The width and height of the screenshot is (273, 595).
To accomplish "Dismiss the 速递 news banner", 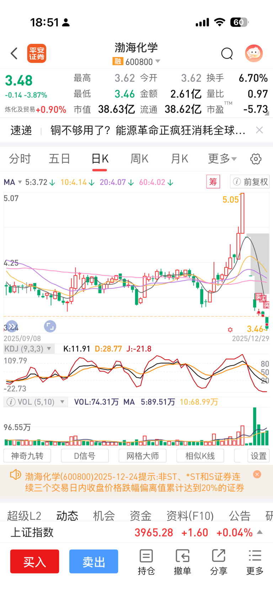I will [259, 130].
